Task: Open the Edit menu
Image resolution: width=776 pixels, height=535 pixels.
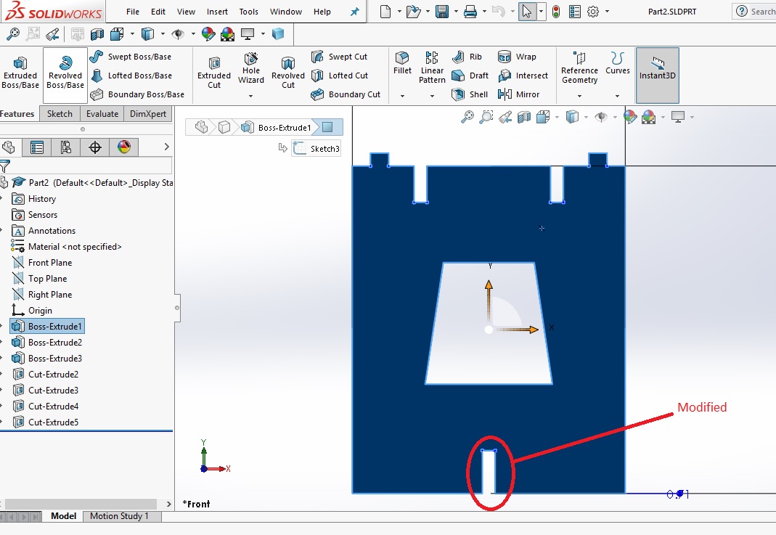Action: click(158, 12)
